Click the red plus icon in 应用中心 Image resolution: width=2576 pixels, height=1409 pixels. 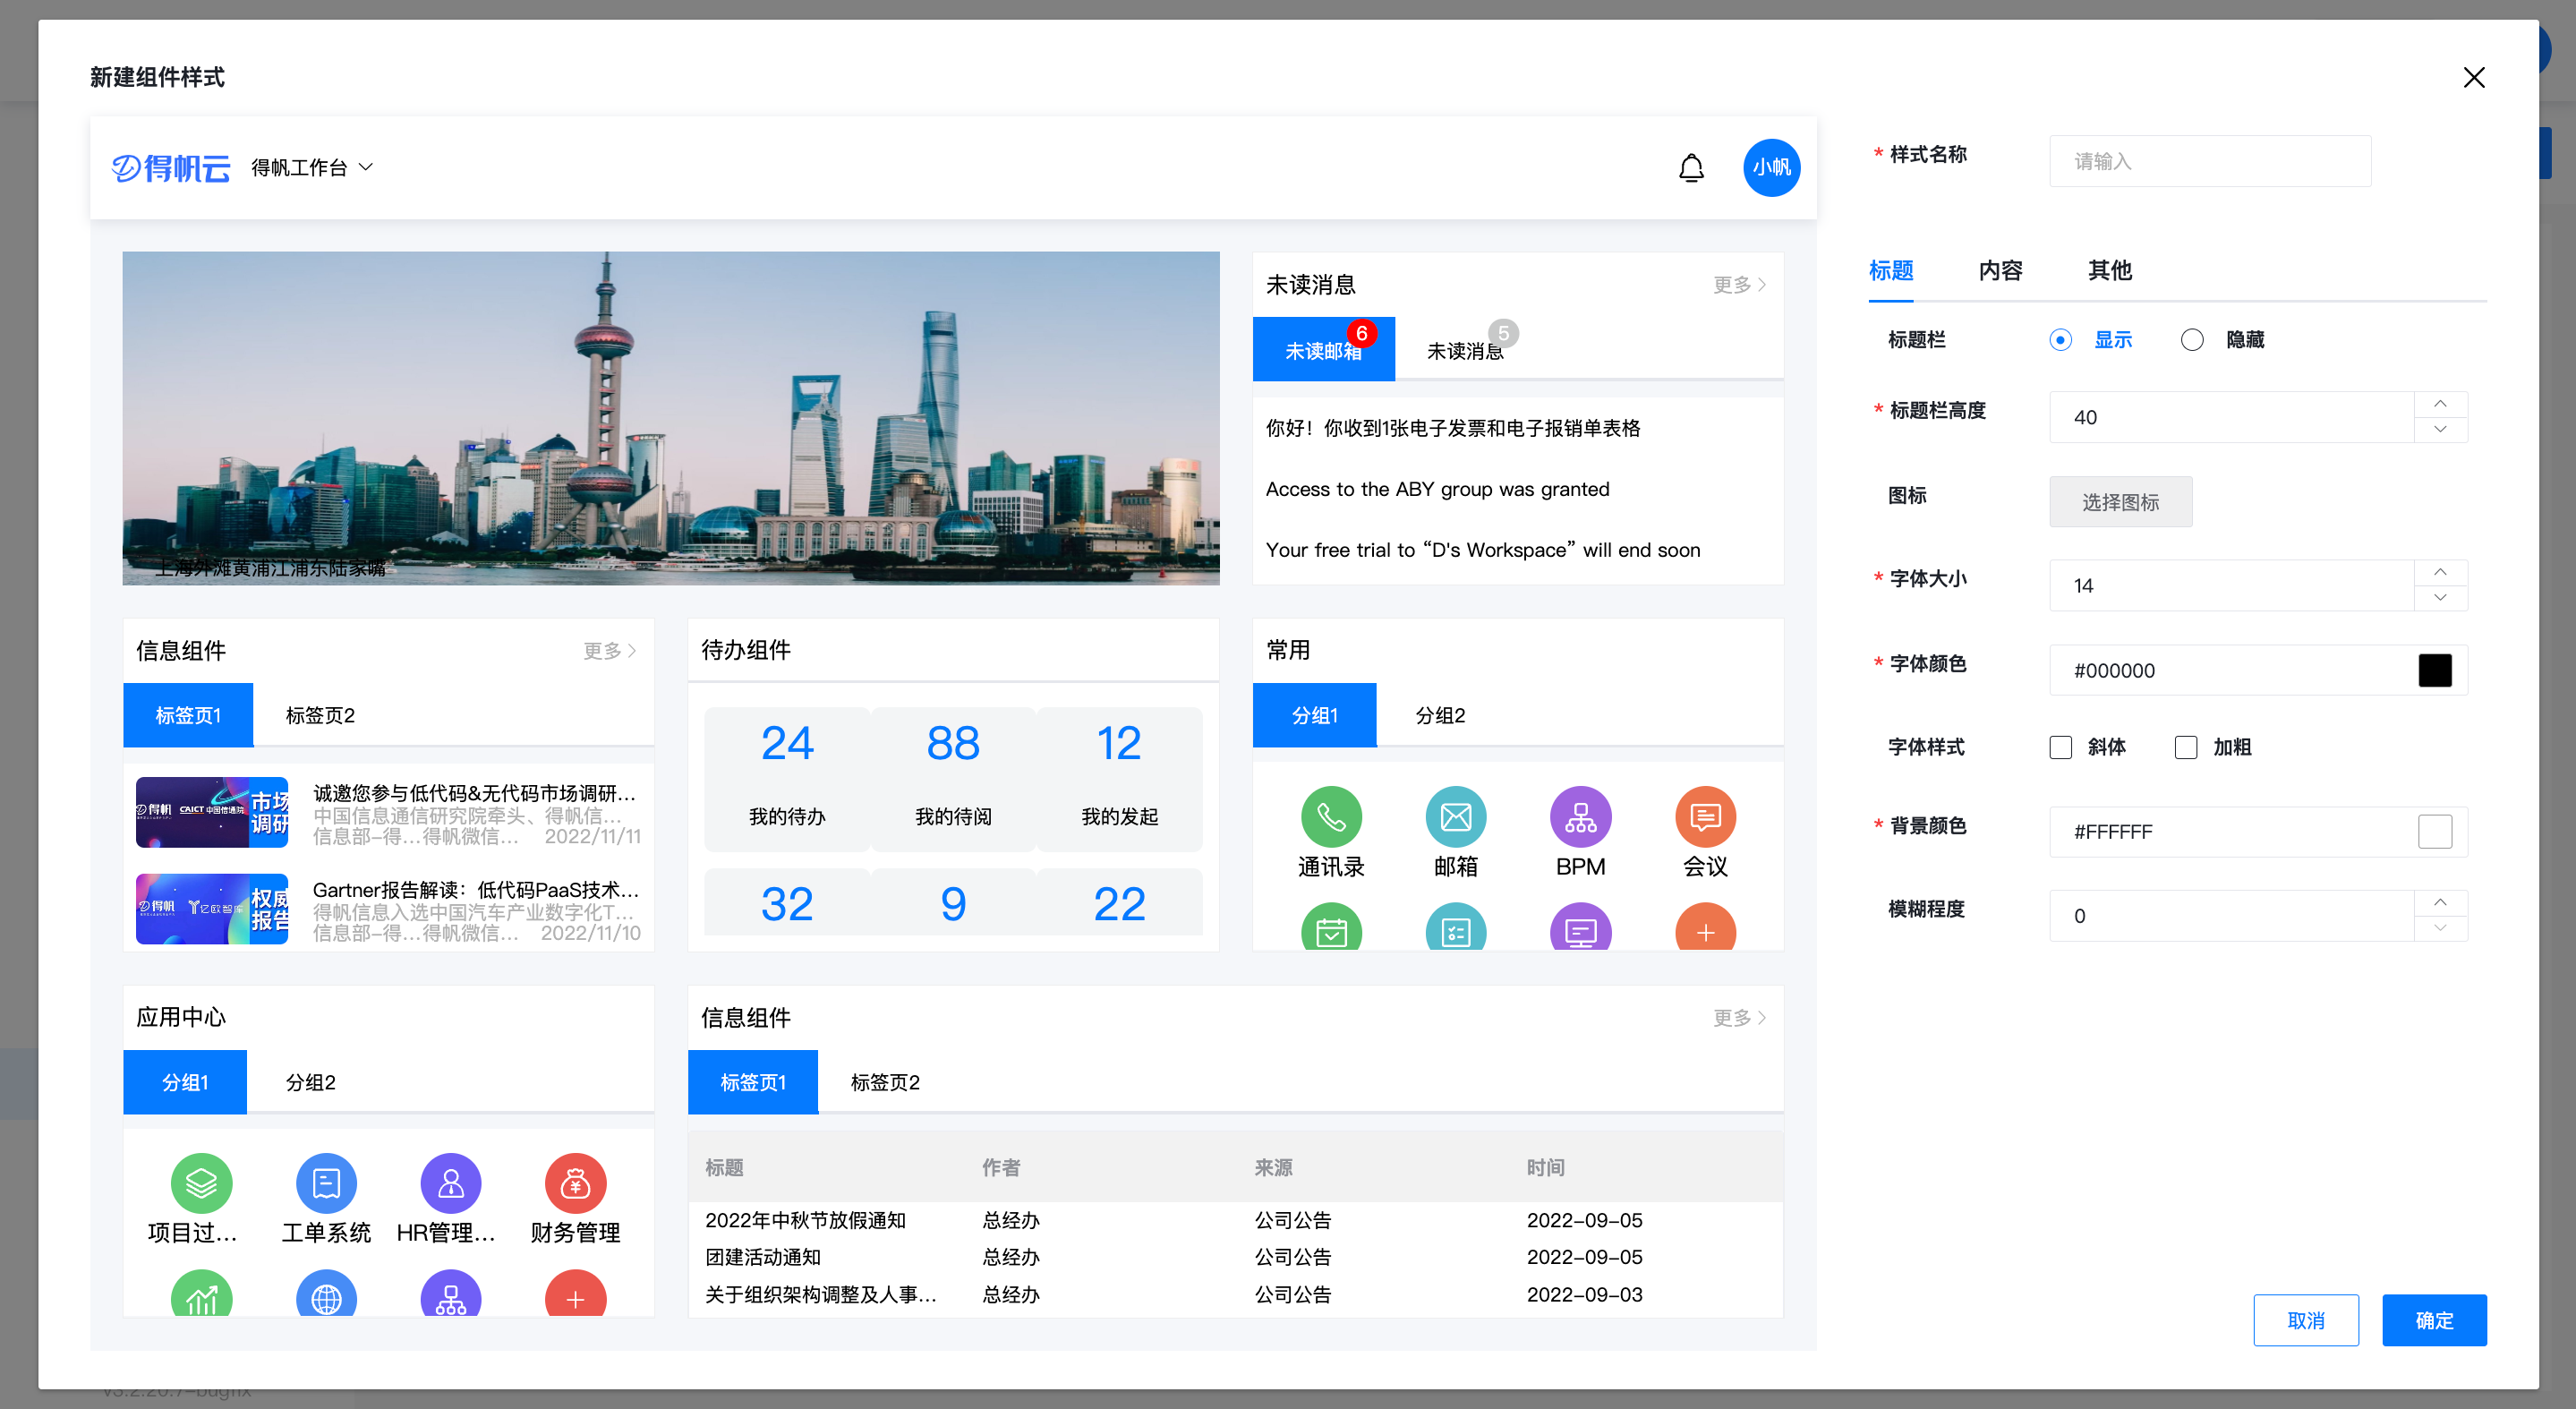point(575,1294)
